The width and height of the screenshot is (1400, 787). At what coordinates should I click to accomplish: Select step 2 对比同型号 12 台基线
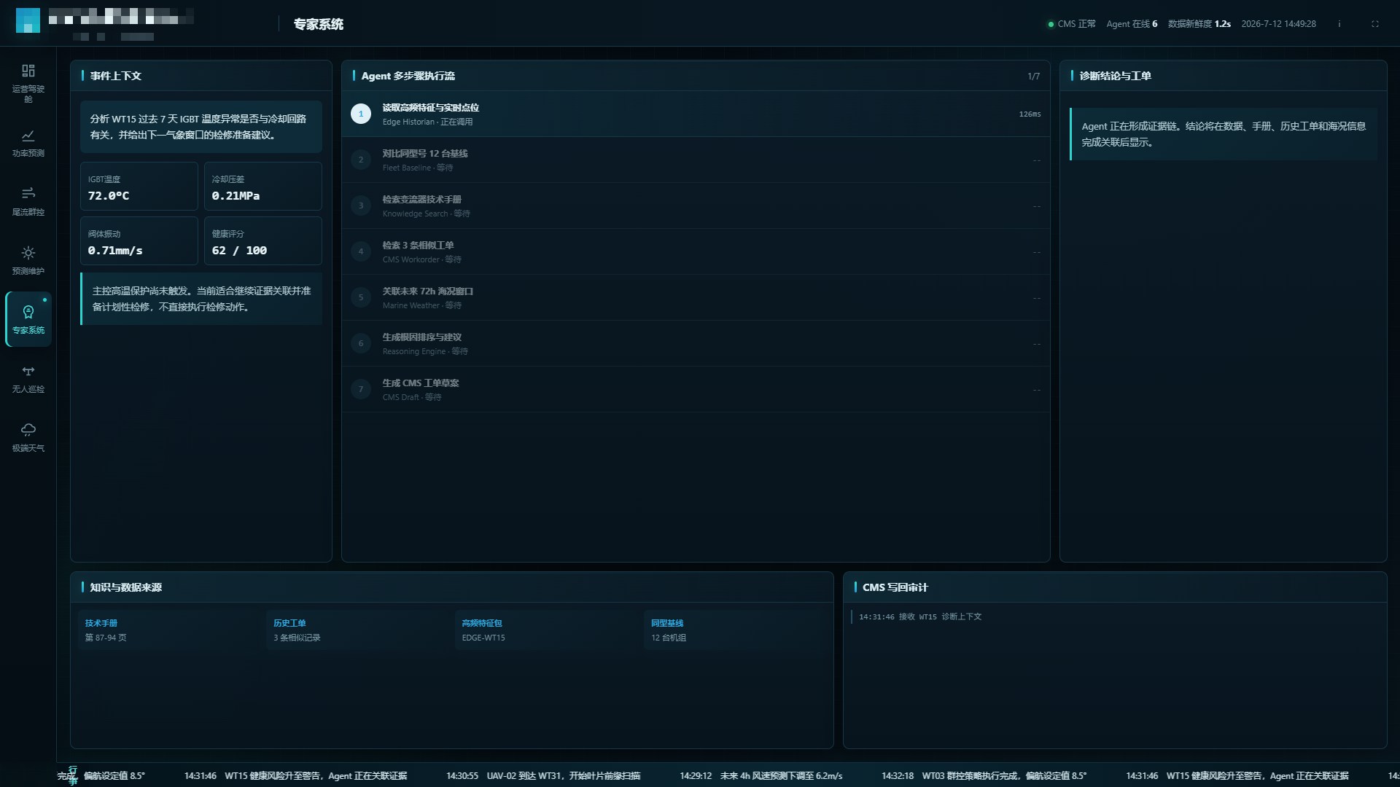(696, 160)
